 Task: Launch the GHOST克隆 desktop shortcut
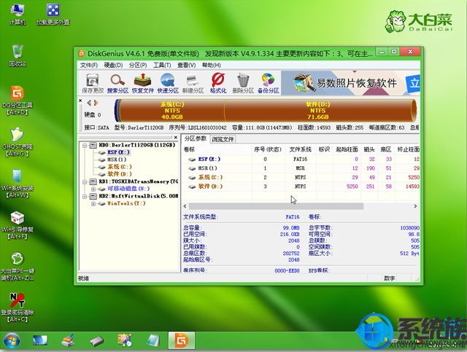click(x=18, y=142)
